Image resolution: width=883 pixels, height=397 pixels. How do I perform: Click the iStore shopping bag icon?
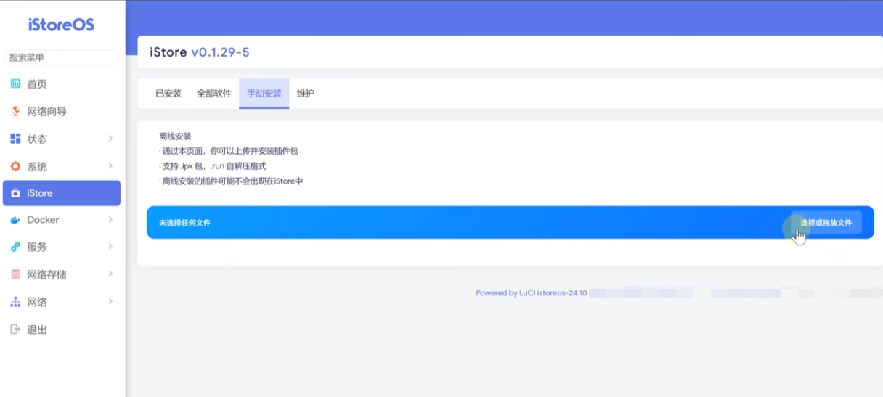[x=15, y=193]
